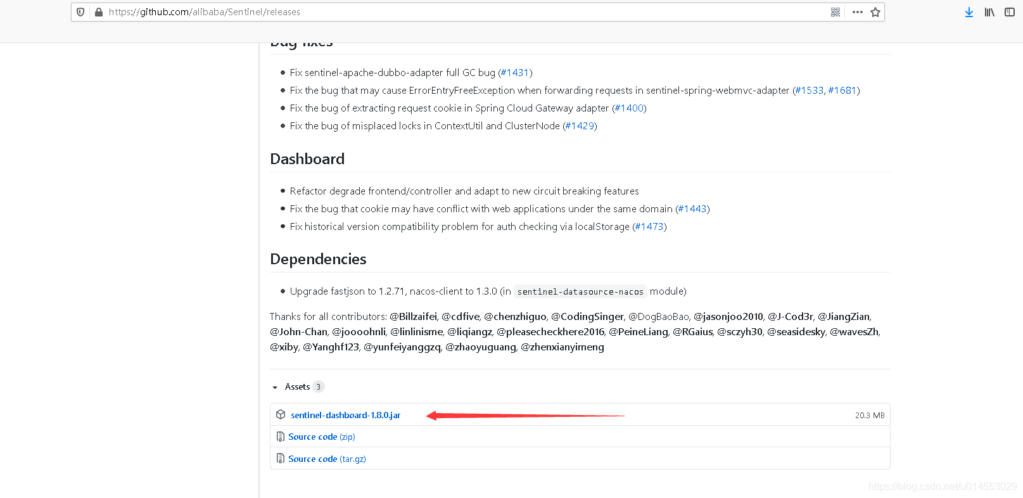Download sentinel-dashboard-1.8.0.jar
The height and width of the screenshot is (498, 1023).
[346, 415]
